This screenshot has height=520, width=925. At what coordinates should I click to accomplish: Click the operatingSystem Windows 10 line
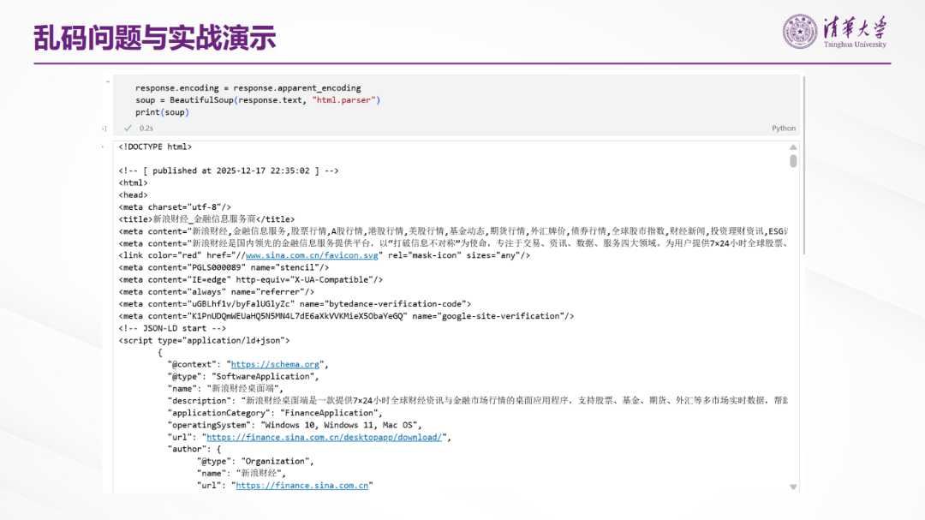coord(295,425)
